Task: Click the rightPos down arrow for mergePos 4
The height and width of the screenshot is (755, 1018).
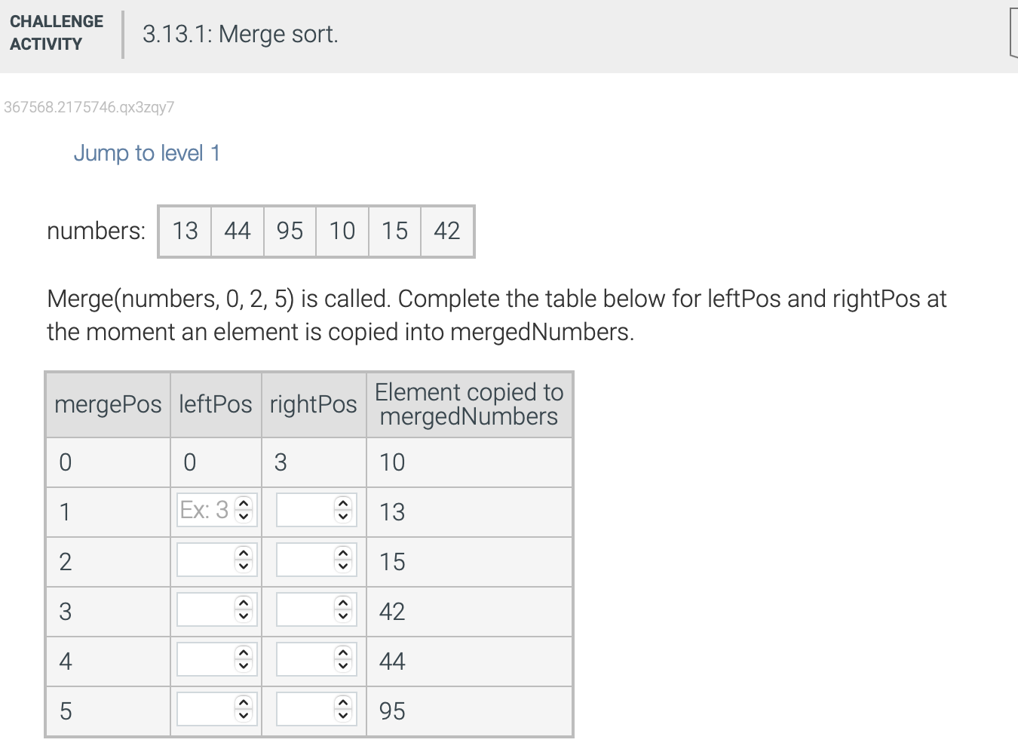Action: click(343, 665)
